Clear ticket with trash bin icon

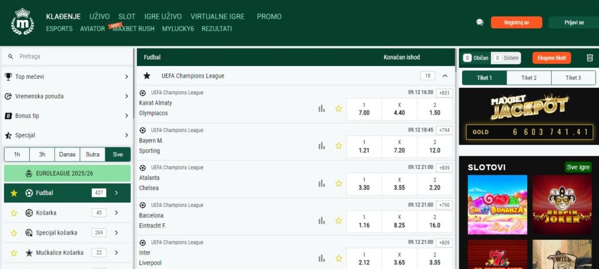coord(590,58)
